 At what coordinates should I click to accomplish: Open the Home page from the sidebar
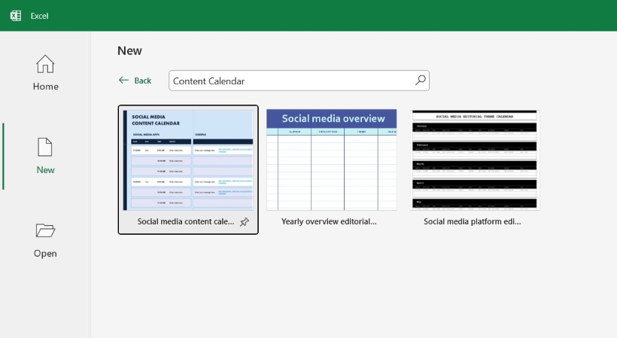point(45,73)
